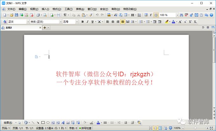Toggle Distributed alignment
This screenshot has width=216, height=131.
[x=128, y=22]
